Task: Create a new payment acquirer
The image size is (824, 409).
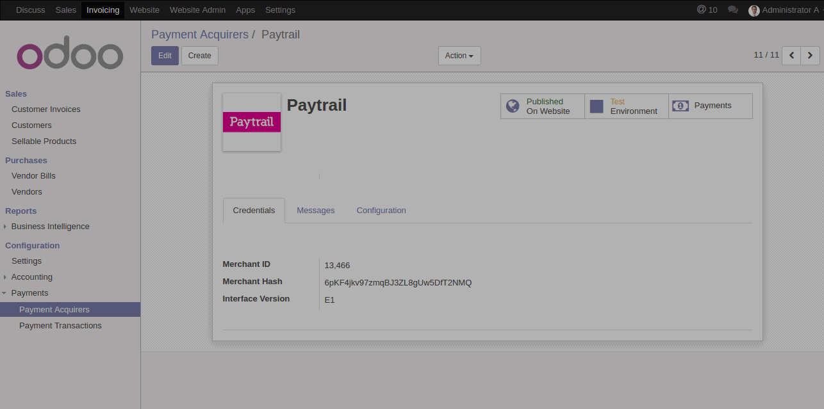Action: 200,56
